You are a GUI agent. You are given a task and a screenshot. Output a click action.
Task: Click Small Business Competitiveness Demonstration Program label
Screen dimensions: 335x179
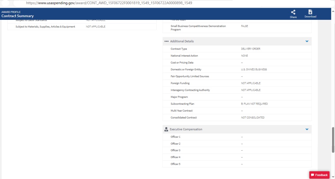click(198, 28)
